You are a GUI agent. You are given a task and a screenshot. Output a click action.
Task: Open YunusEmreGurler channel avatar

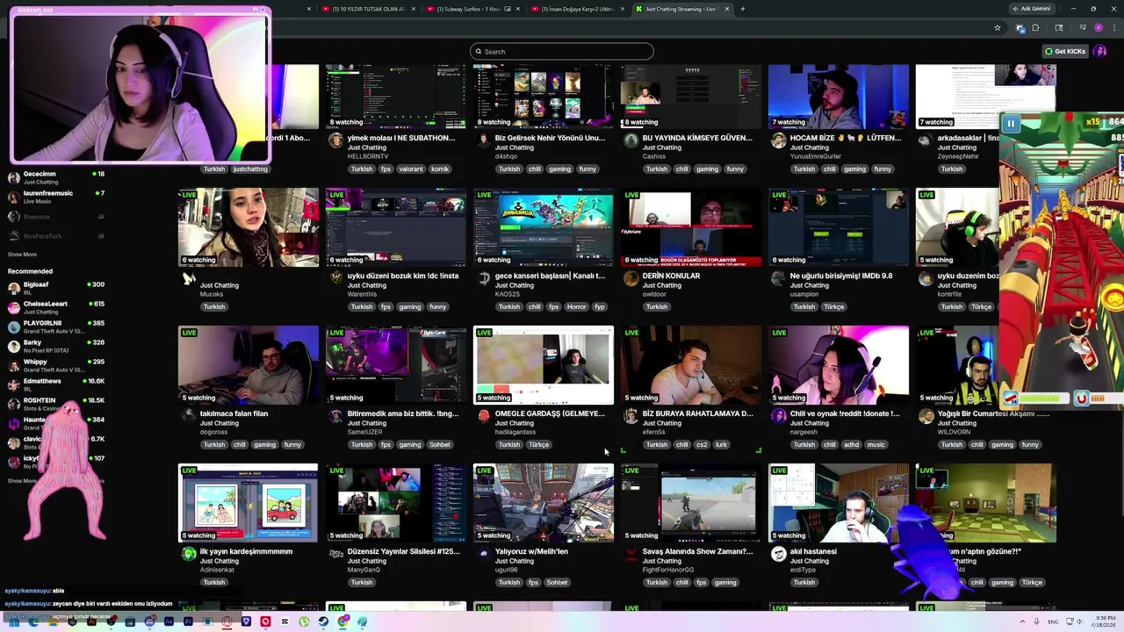click(779, 140)
